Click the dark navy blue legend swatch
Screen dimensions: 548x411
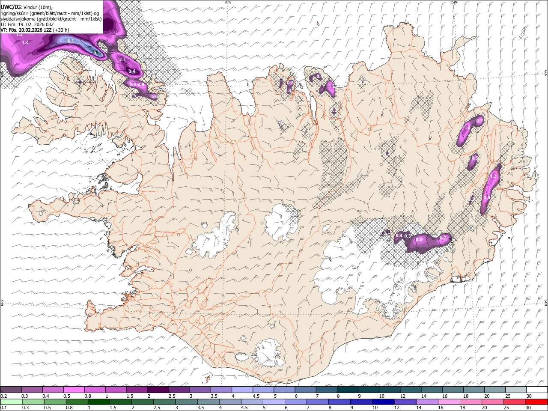pyautogui.click(x=382, y=402)
